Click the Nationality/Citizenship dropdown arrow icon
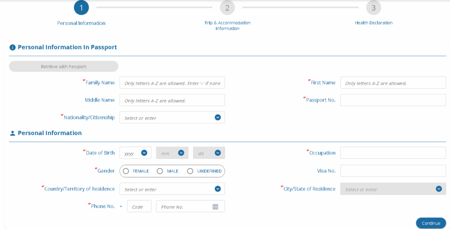This screenshot has width=450, height=229. tap(218, 118)
